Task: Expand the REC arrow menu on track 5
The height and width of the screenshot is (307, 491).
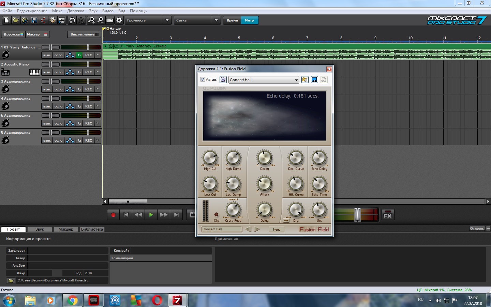Action: (98, 123)
